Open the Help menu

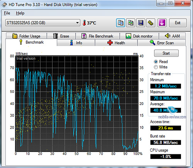pos(20,13)
